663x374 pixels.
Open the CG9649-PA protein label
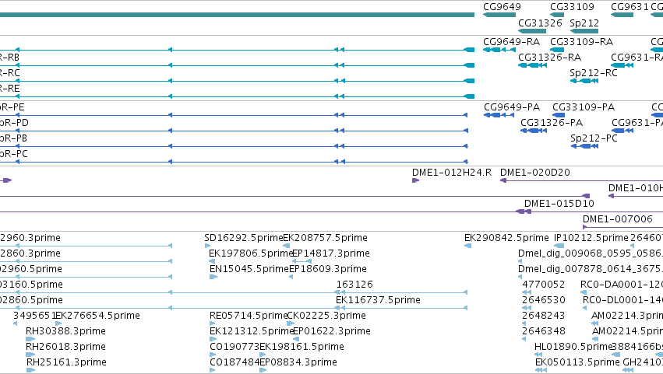pyautogui.click(x=512, y=107)
